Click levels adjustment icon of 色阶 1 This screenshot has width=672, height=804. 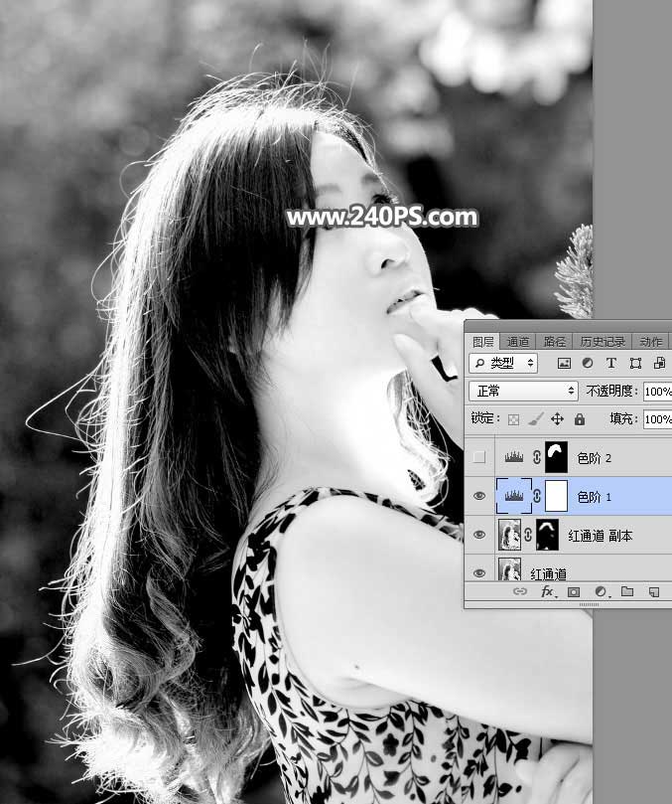[x=514, y=495]
